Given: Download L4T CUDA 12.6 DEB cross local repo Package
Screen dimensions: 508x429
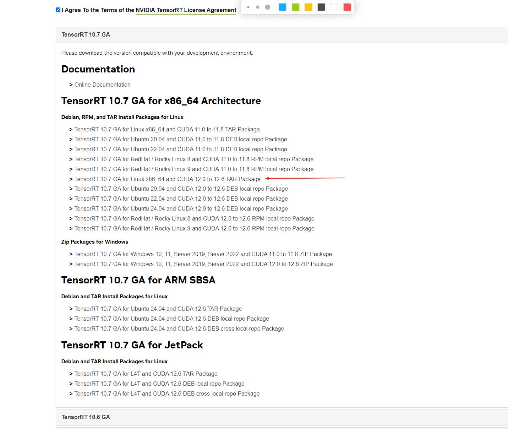Looking at the screenshot, I should 167,394.
